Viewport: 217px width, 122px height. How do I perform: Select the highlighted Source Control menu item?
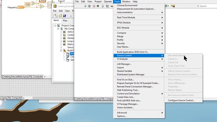click(x=139, y=56)
